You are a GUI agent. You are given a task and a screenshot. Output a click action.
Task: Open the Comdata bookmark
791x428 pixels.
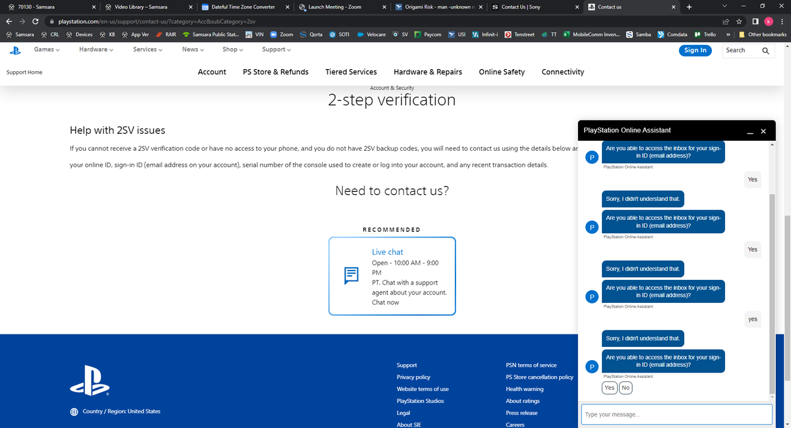click(x=672, y=34)
